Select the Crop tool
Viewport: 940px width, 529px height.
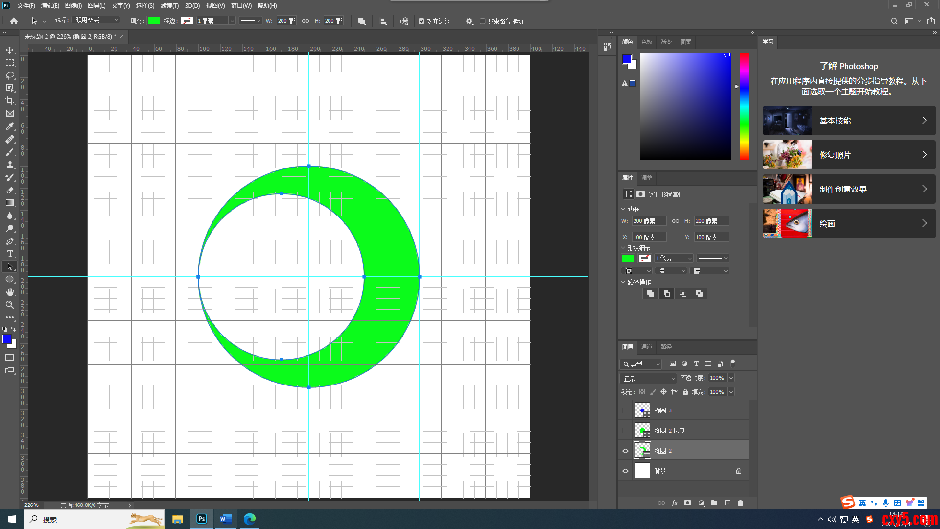click(x=10, y=101)
